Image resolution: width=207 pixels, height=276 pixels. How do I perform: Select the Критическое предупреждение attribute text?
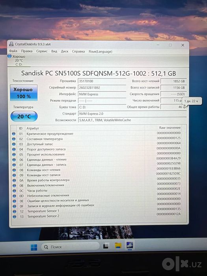[x=50, y=134]
